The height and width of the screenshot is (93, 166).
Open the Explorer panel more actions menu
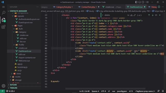point(37,7)
